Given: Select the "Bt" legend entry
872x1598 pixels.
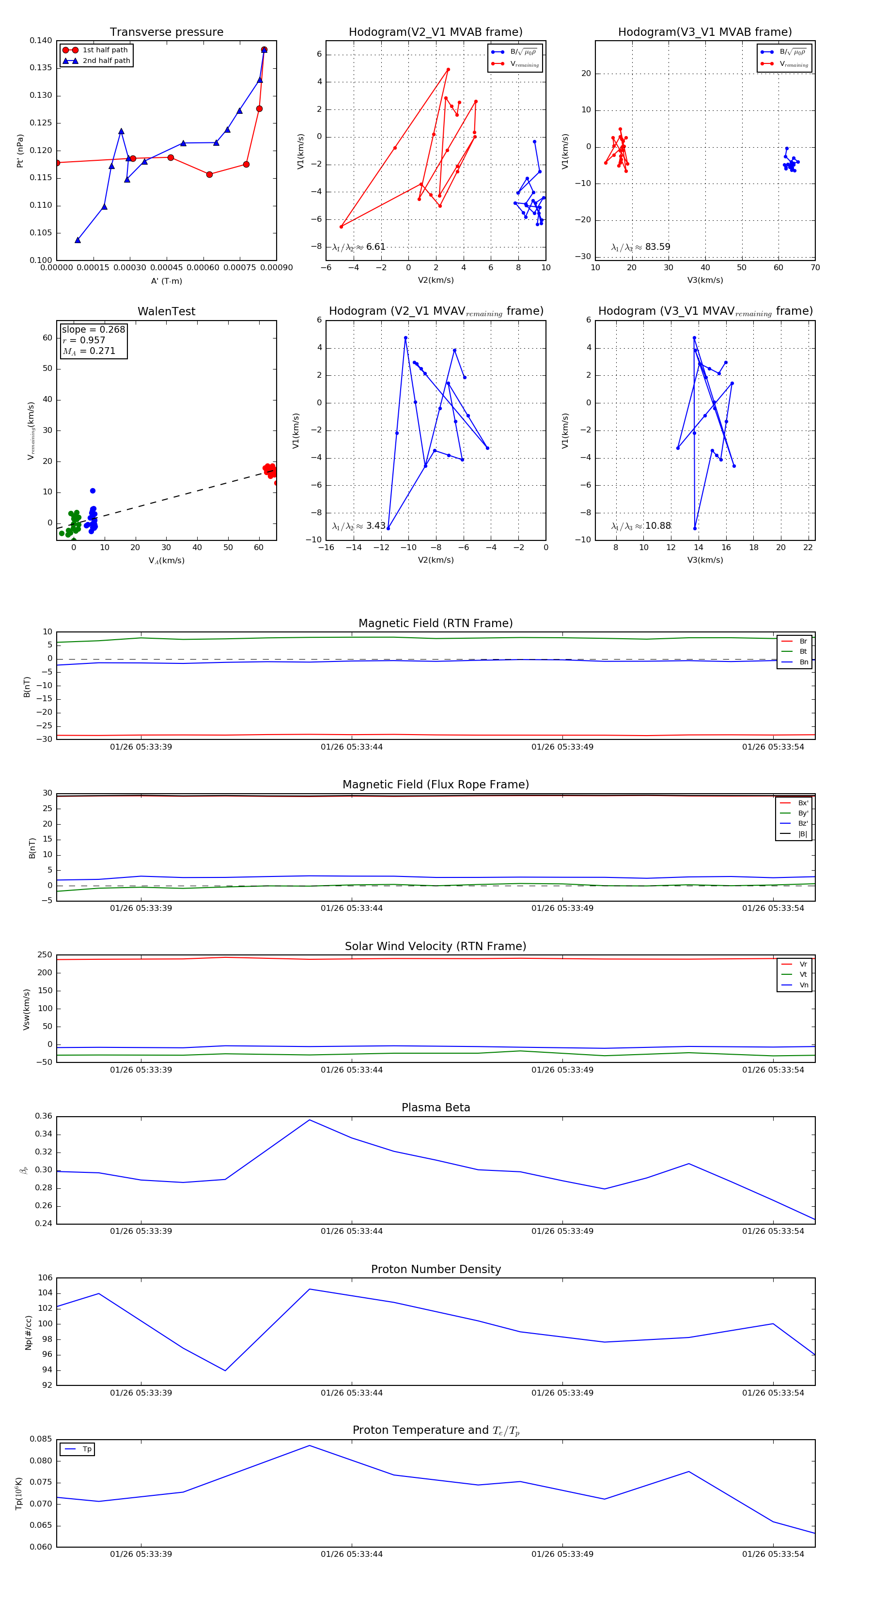Looking at the screenshot, I should tap(794, 651).
